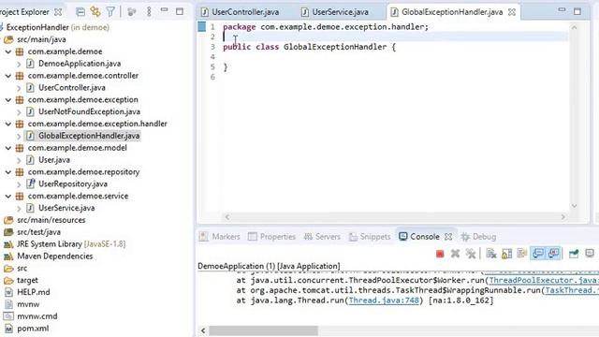Viewport: 599px width, 337px height.
Task: Toggle show console on standard error change
Action: (x=553, y=254)
